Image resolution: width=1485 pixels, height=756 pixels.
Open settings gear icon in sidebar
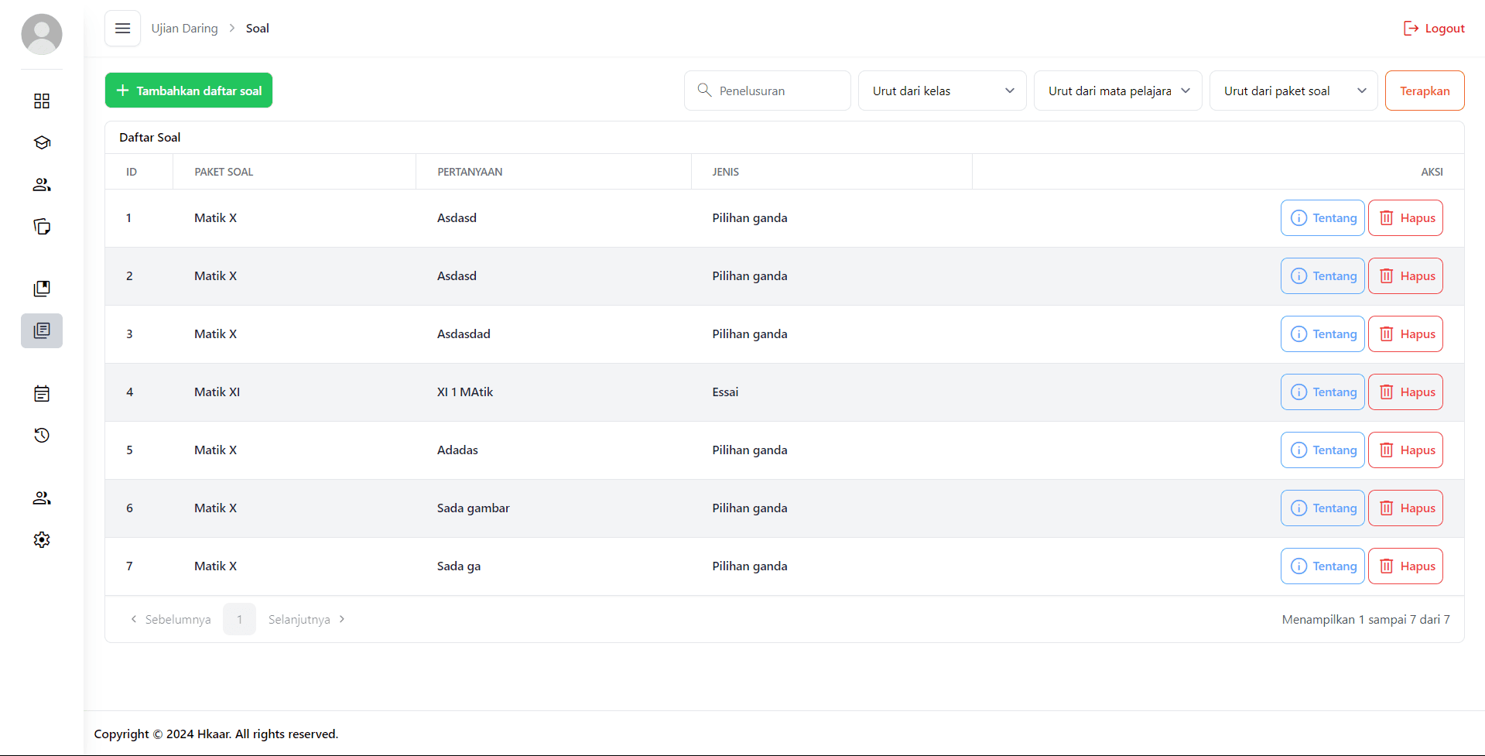pyautogui.click(x=42, y=539)
